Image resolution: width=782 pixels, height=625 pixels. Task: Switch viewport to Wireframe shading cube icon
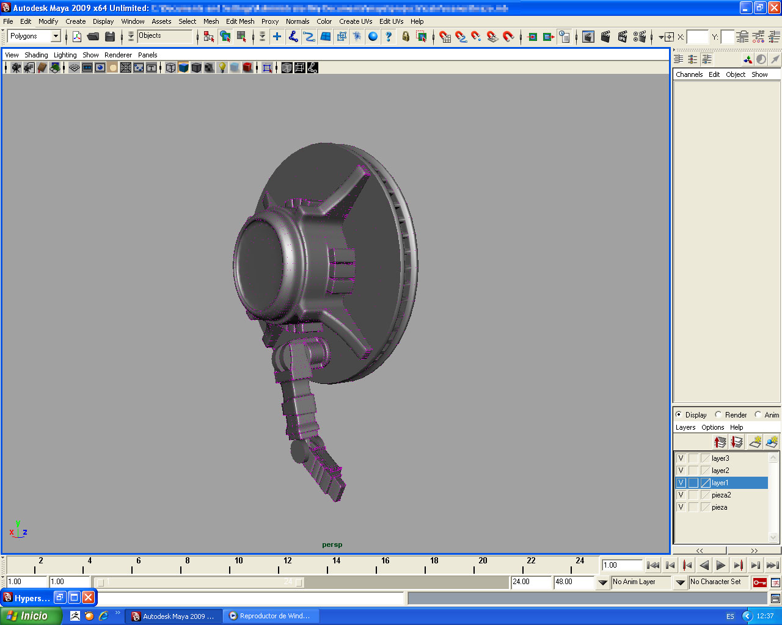(170, 68)
